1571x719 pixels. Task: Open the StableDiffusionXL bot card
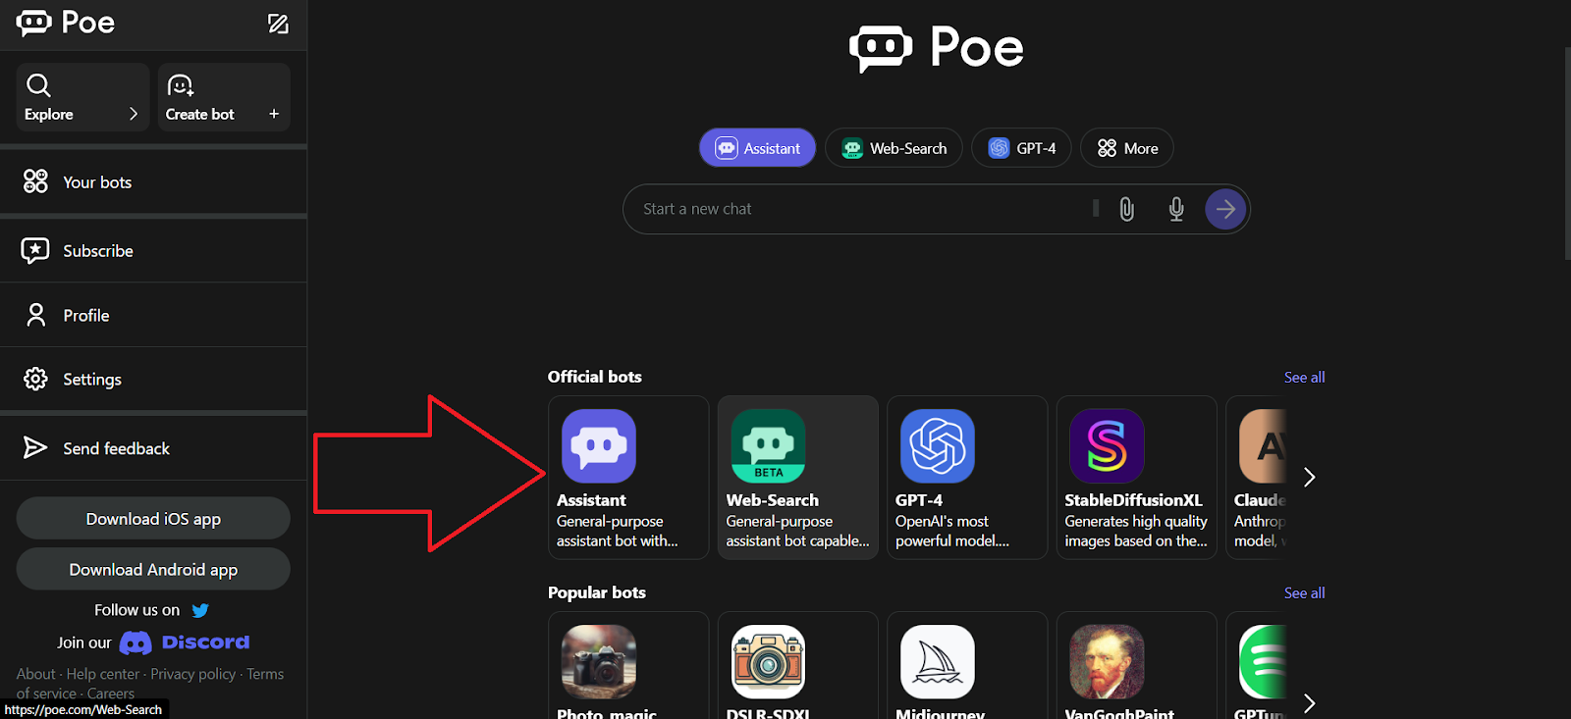1137,478
